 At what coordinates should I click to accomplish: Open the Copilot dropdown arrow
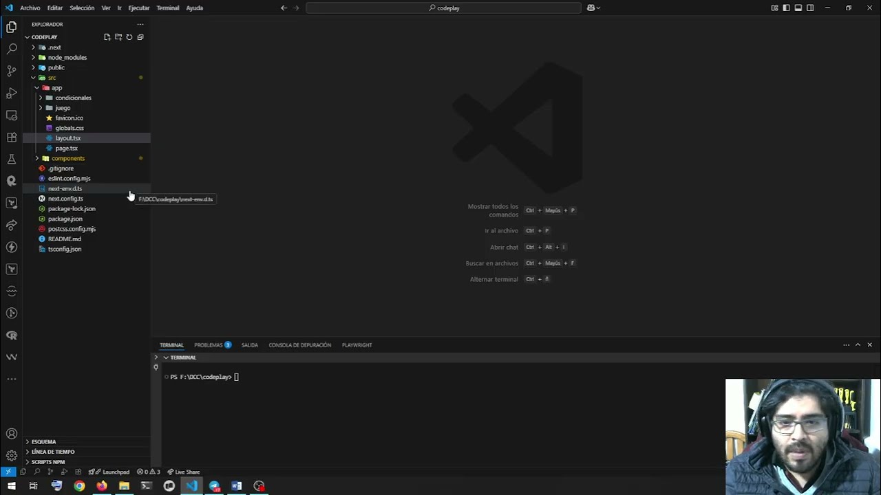tap(598, 8)
